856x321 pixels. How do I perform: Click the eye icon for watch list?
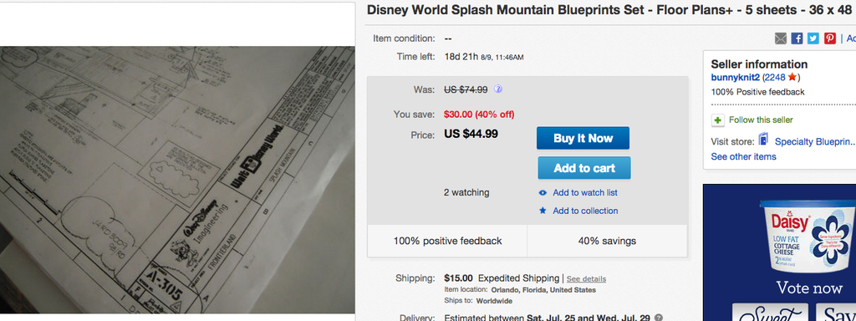point(543,193)
